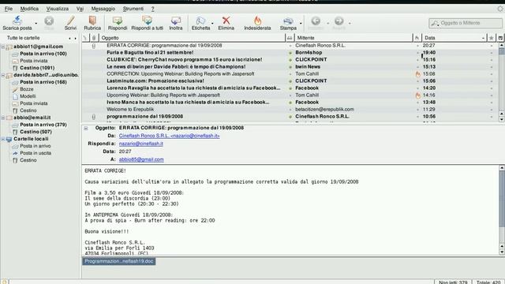Collapse the abbio@email.it account tree

pyautogui.click(x=3, y=118)
